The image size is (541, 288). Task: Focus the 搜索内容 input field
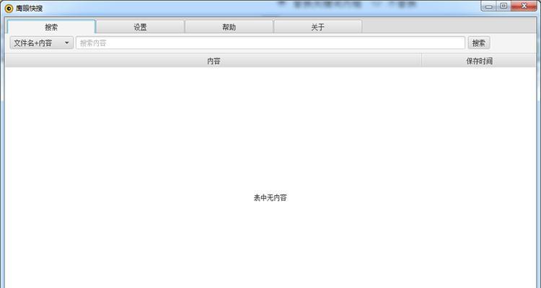[x=270, y=43]
